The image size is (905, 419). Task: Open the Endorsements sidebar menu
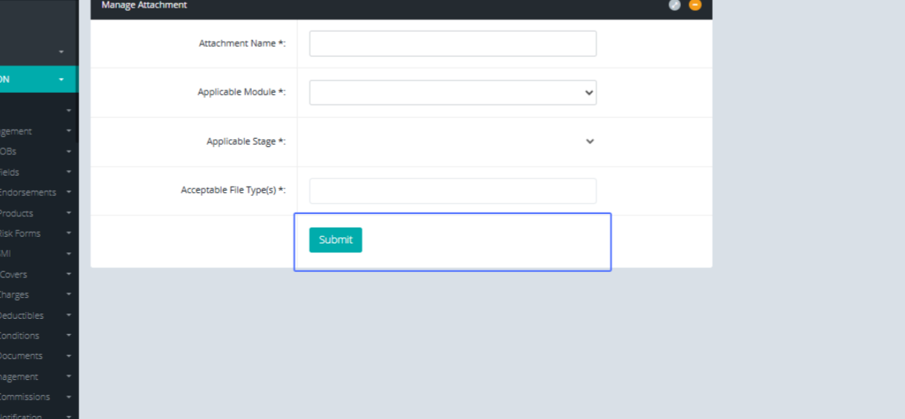(x=27, y=192)
